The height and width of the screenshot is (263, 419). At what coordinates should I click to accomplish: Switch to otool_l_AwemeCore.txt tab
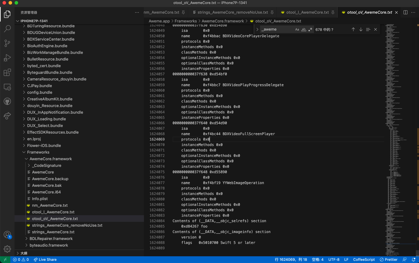[307, 12]
